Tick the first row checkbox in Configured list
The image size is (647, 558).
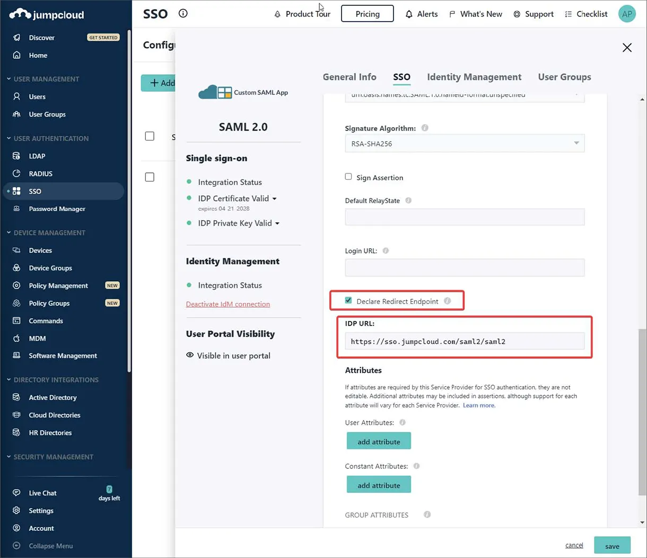point(150,177)
